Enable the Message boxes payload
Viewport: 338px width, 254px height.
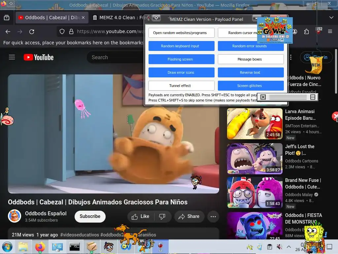click(251, 59)
